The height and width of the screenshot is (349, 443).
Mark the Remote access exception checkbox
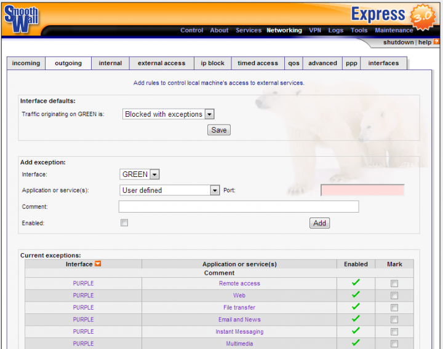(x=394, y=283)
